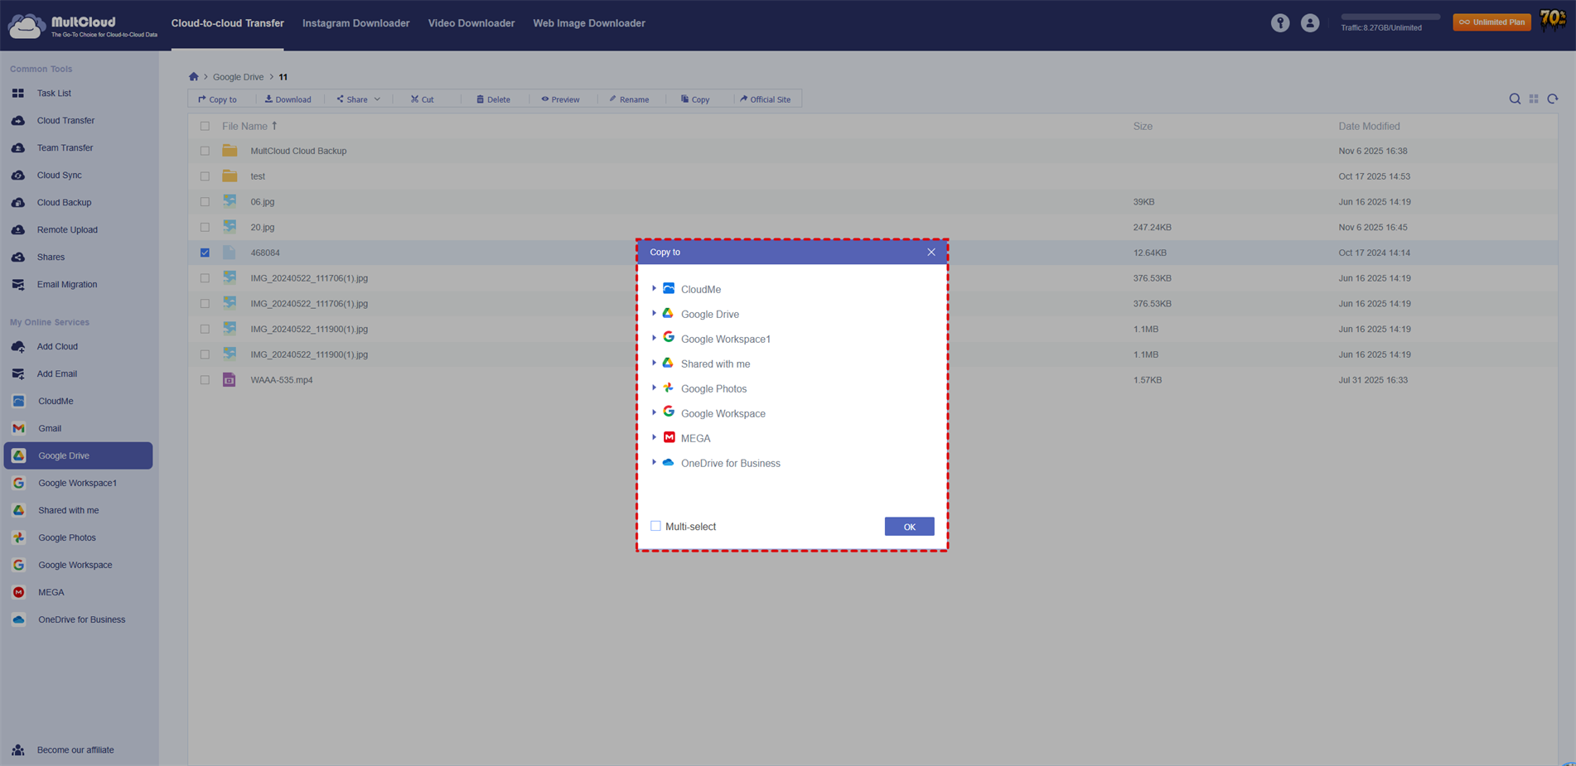The width and height of the screenshot is (1576, 766).
Task: Check the MultCloud Cloud Backup folder checkbox
Action: [x=205, y=152]
